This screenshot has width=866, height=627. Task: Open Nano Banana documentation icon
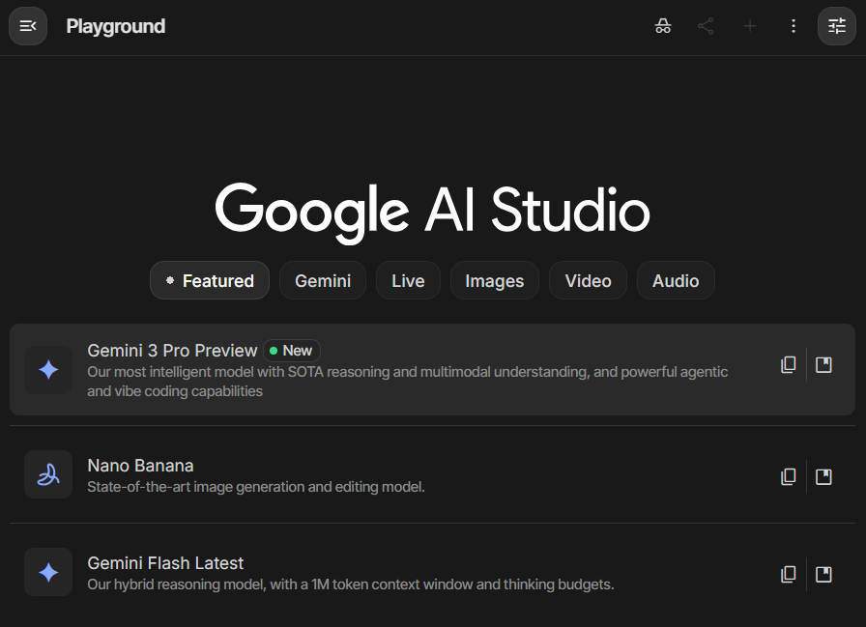tap(823, 477)
